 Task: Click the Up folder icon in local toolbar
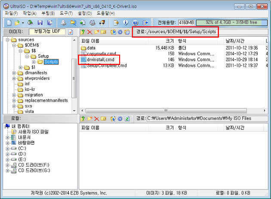[83, 119]
